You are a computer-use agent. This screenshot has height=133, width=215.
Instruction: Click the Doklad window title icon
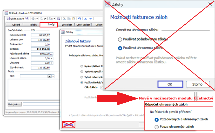pos(6,13)
